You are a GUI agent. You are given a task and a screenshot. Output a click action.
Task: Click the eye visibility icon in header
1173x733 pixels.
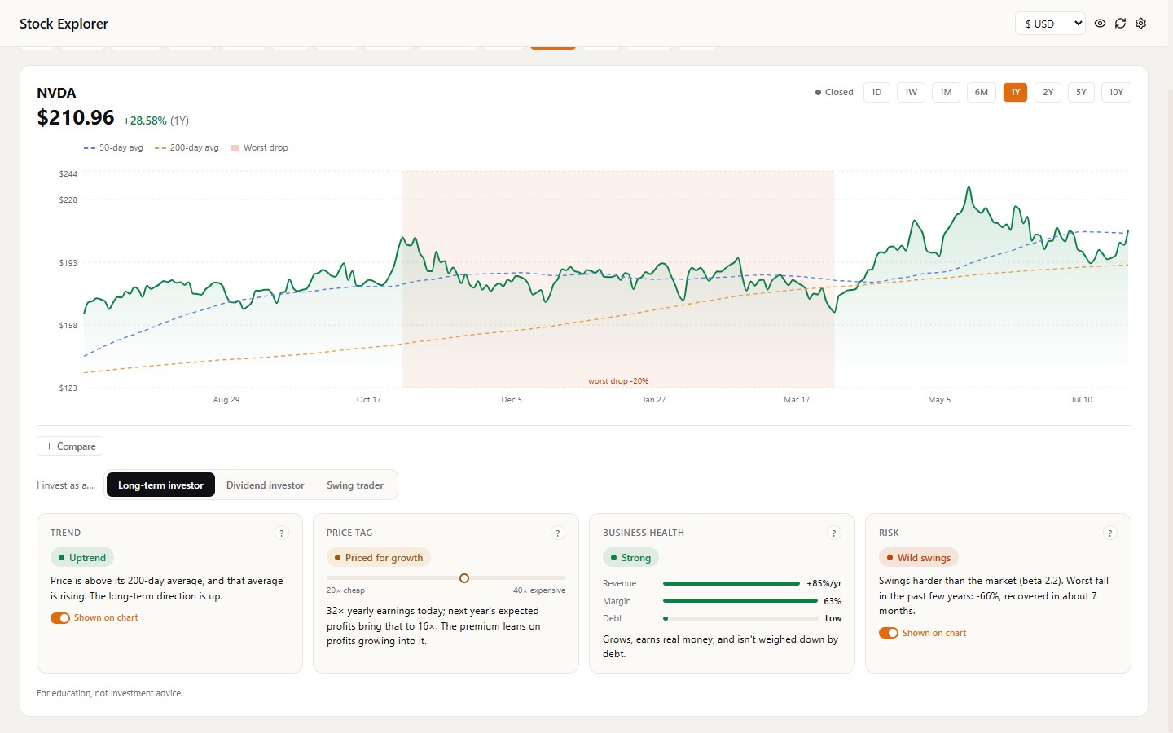(x=1100, y=24)
